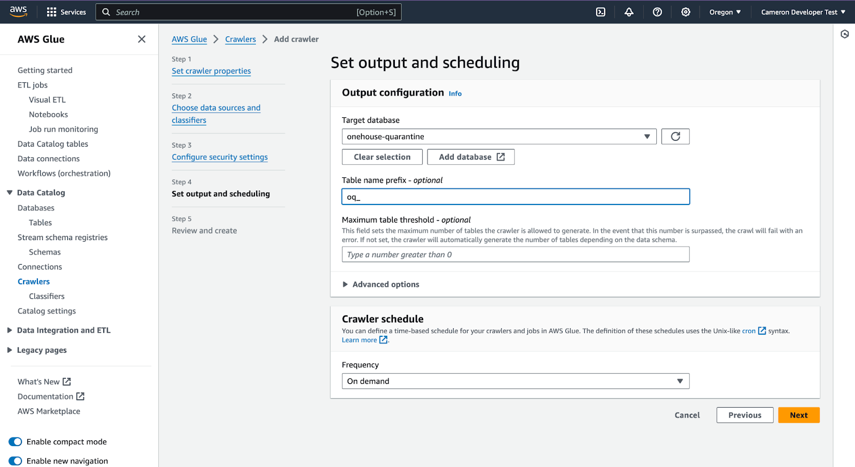Open Info link for Output configuration
This screenshot has height=467, width=855.
[x=455, y=93]
